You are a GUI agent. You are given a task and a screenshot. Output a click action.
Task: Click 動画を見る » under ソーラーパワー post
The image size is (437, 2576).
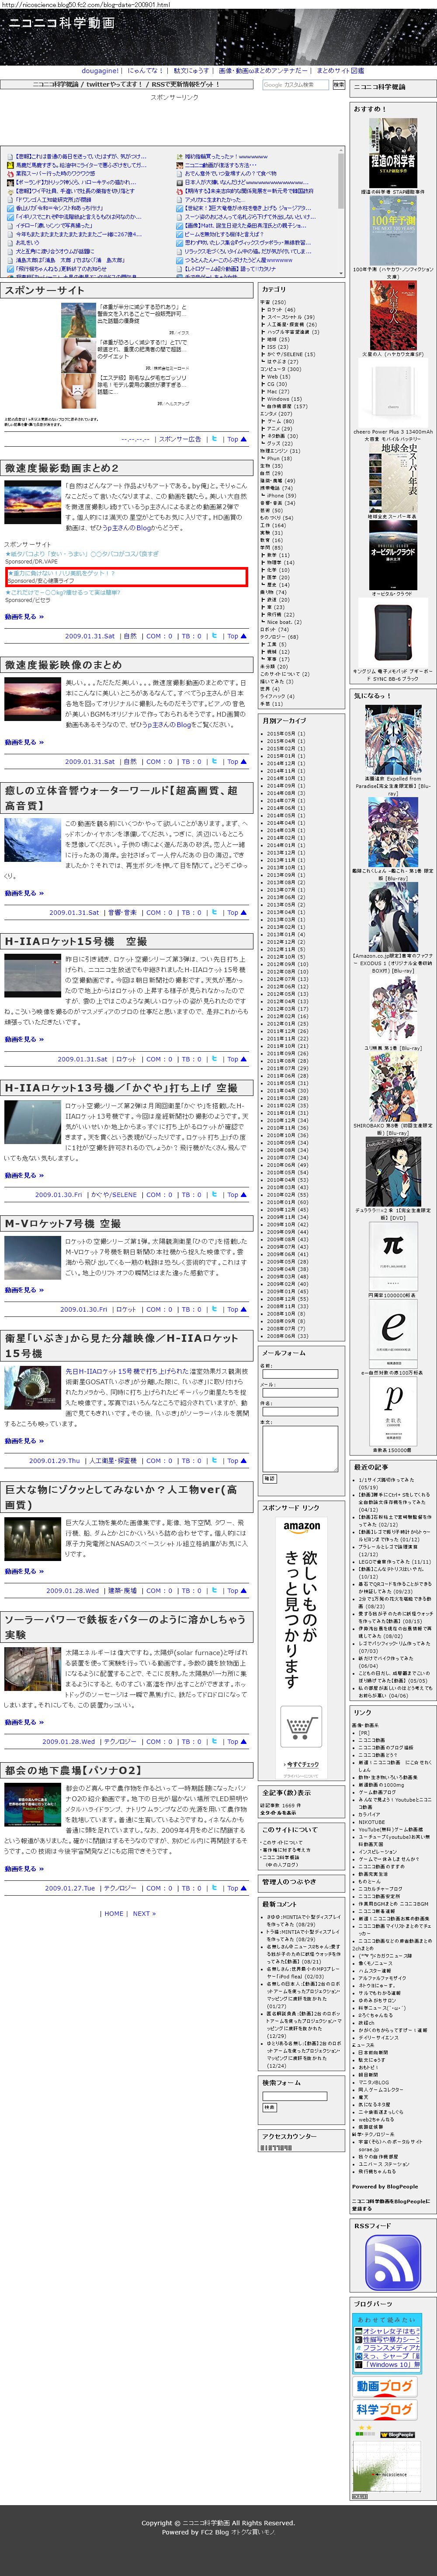point(24,1723)
